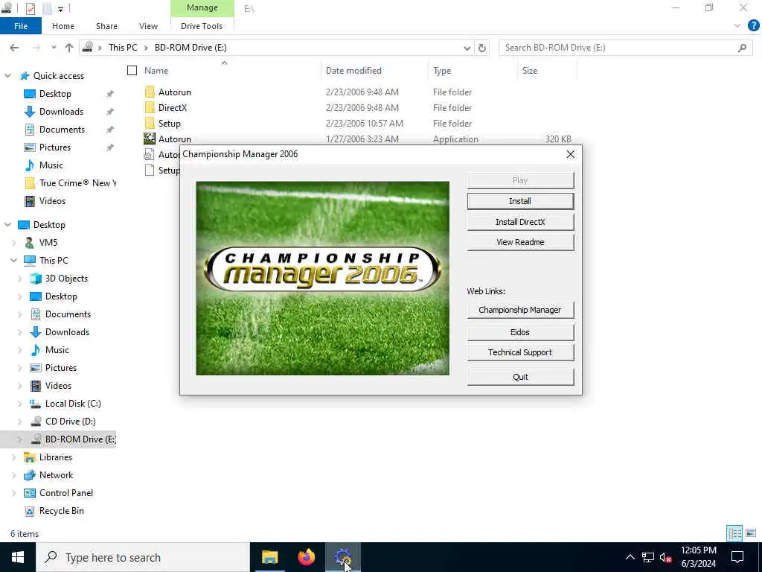
Task: Quit the Championship Manager 2006 launcher
Action: tap(520, 377)
